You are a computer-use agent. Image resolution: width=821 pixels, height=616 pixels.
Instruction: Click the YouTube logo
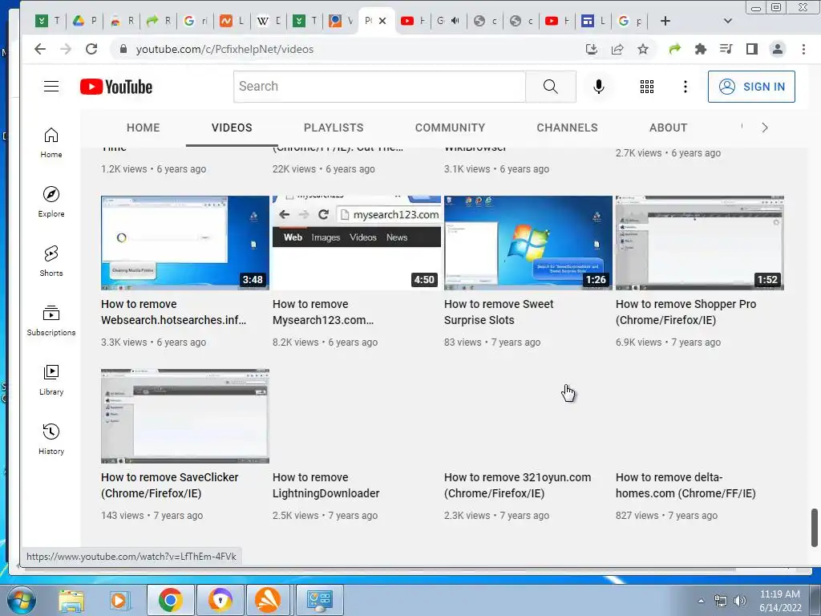(x=116, y=87)
